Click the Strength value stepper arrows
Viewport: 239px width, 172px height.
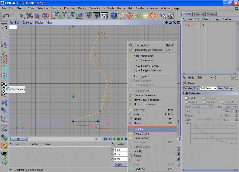[236, 115]
